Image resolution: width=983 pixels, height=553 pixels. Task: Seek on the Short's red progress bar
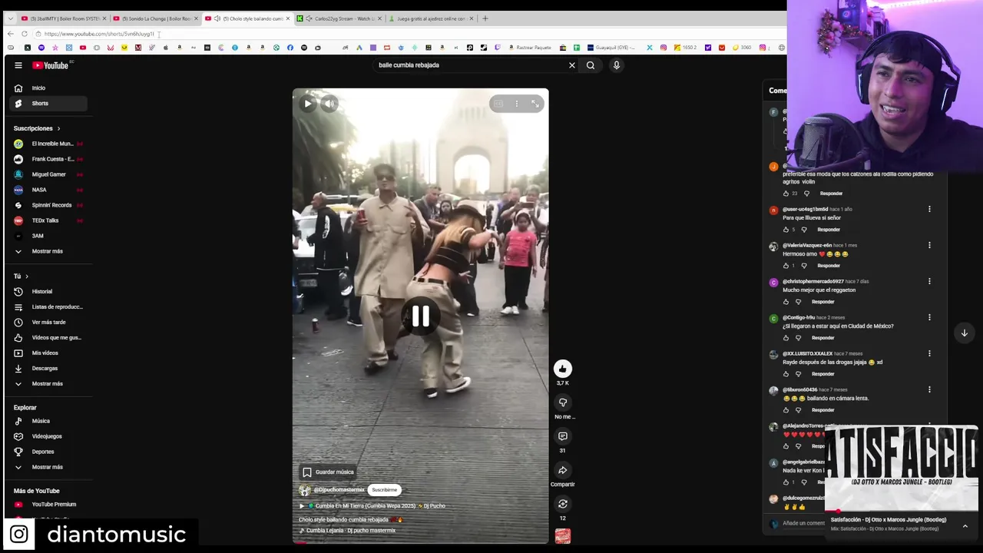coord(420,543)
